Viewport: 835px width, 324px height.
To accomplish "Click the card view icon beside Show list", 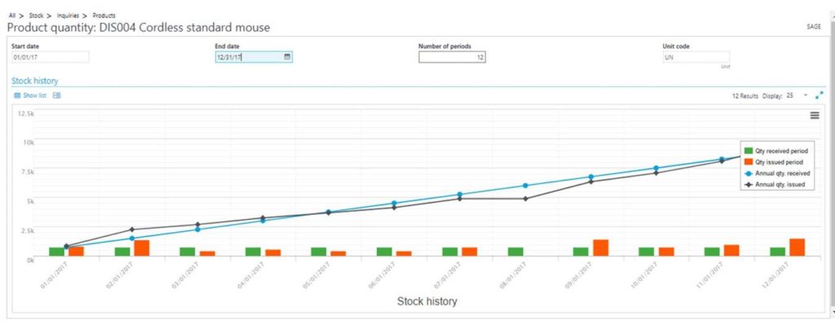I will pos(57,95).
